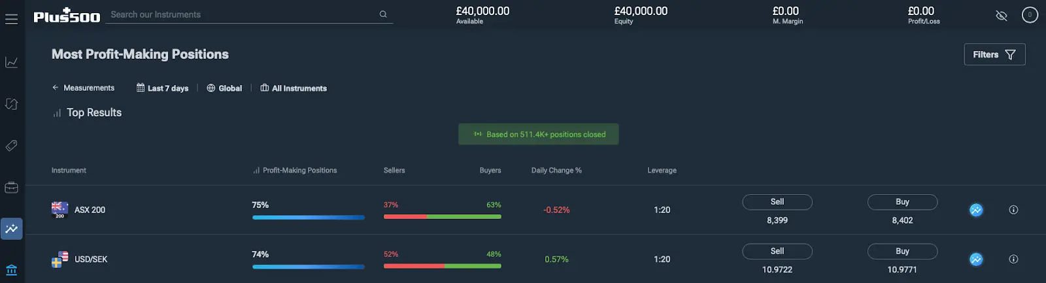The width and height of the screenshot is (1046, 283).
Task: Open the Filters button
Action: (x=994, y=54)
